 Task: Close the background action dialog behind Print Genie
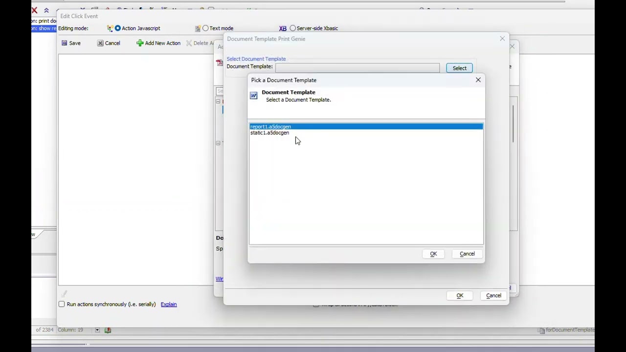pos(512,46)
